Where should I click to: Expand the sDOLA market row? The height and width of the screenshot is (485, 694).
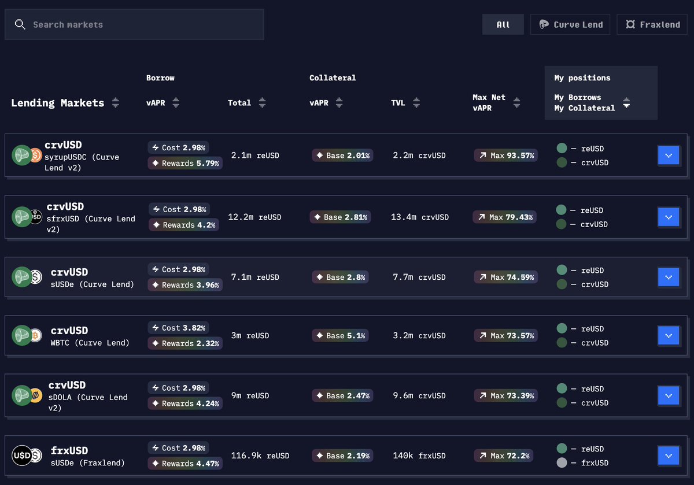(x=669, y=396)
